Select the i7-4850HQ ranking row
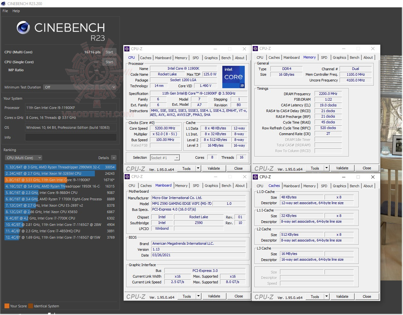403x315 pixels. [x=60, y=231]
